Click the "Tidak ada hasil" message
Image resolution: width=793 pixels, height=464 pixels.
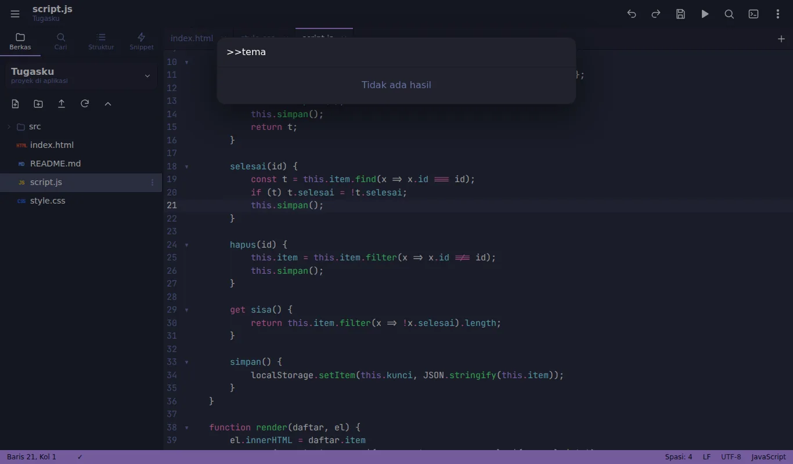pyautogui.click(x=396, y=85)
